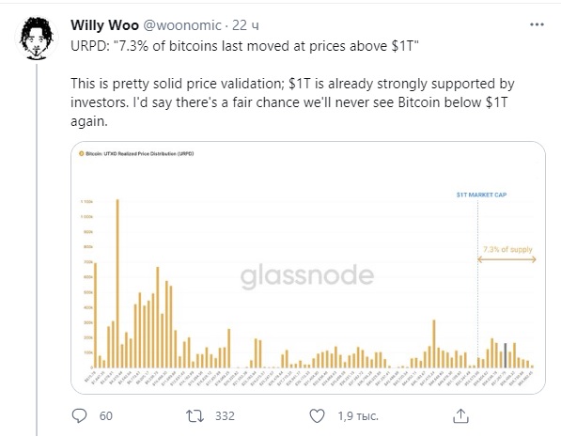Like the tweet with heart icon
561x437 pixels.
[317, 416]
